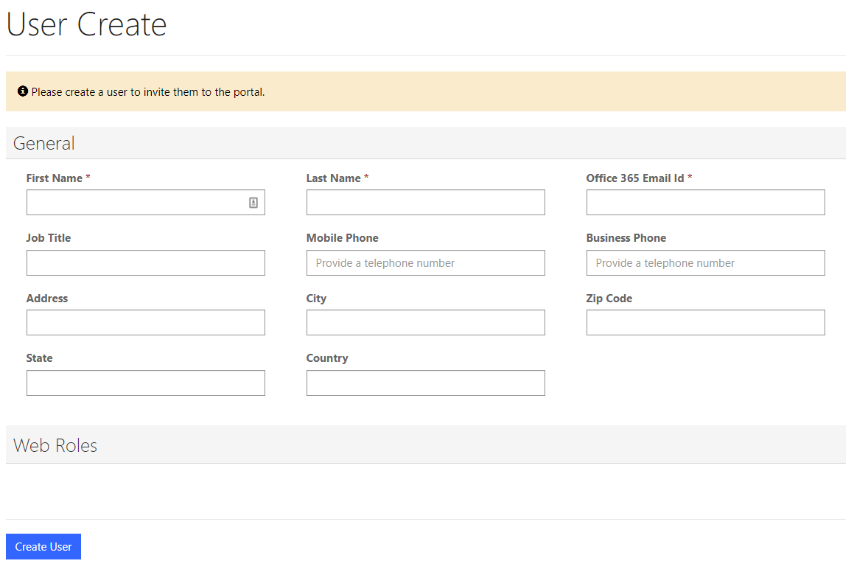Click the Mobile Phone label
The width and height of the screenshot is (854, 586).
pos(342,238)
